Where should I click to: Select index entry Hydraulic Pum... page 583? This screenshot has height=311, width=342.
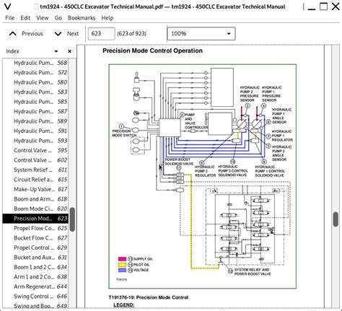[x=35, y=92]
